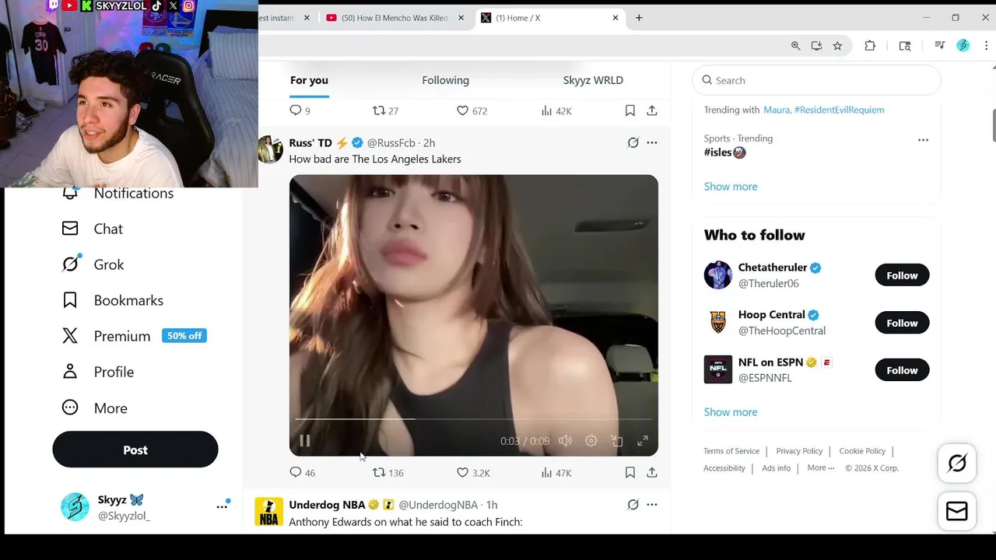This screenshot has height=560, width=996.
Task: Click browser zoom magnifier icon
Action: 795,46
